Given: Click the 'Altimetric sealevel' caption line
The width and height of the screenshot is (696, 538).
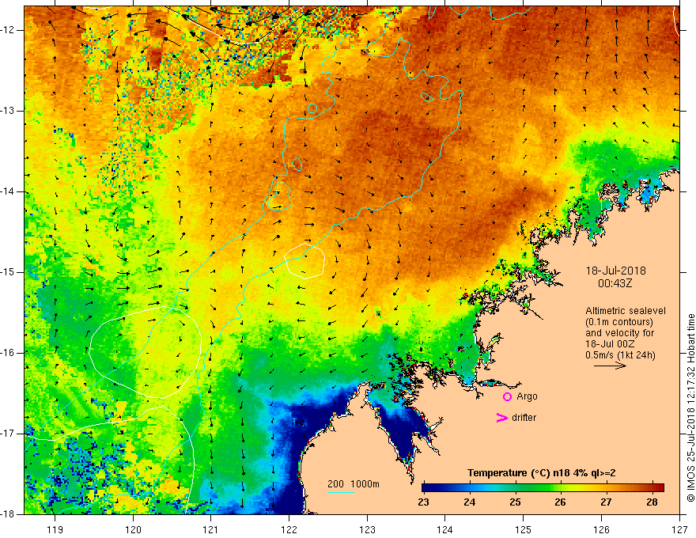Looking at the screenshot, I should coord(626,311).
